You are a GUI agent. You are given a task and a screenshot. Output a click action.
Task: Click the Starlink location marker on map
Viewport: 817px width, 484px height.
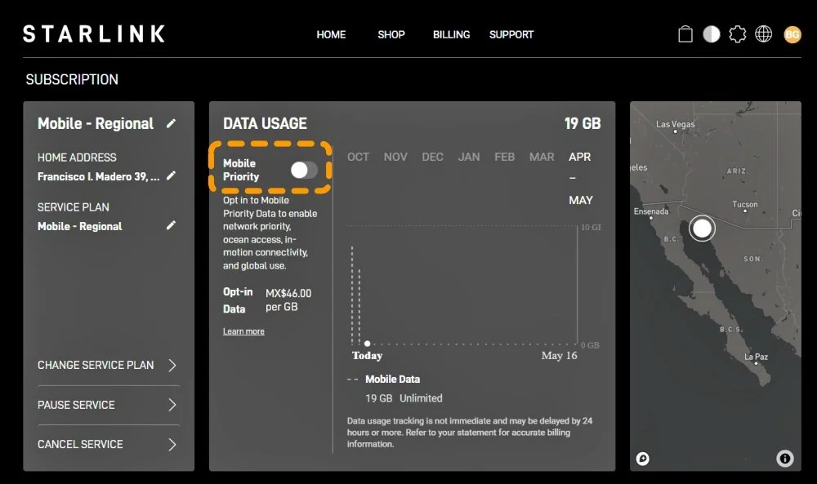(702, 228)
